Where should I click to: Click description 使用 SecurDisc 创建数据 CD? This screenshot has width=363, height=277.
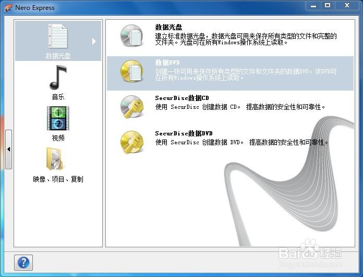tap(240, 107)
